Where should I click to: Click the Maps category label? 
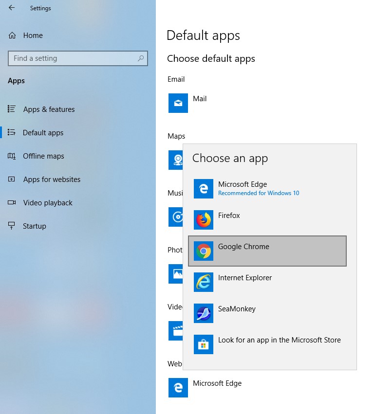point(176,136)
